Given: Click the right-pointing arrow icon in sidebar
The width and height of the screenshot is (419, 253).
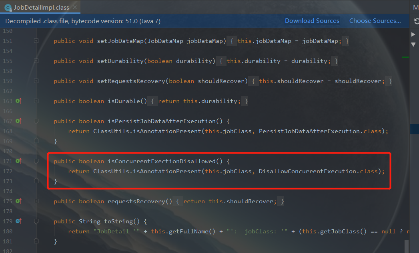Looking at the screenshot, I should tap(413, 34).
